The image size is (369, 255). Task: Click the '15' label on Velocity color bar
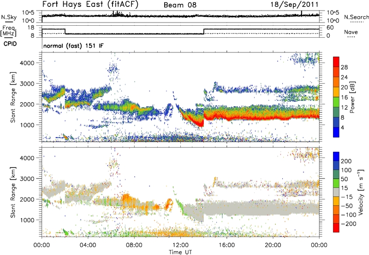(x=345, y=188)
